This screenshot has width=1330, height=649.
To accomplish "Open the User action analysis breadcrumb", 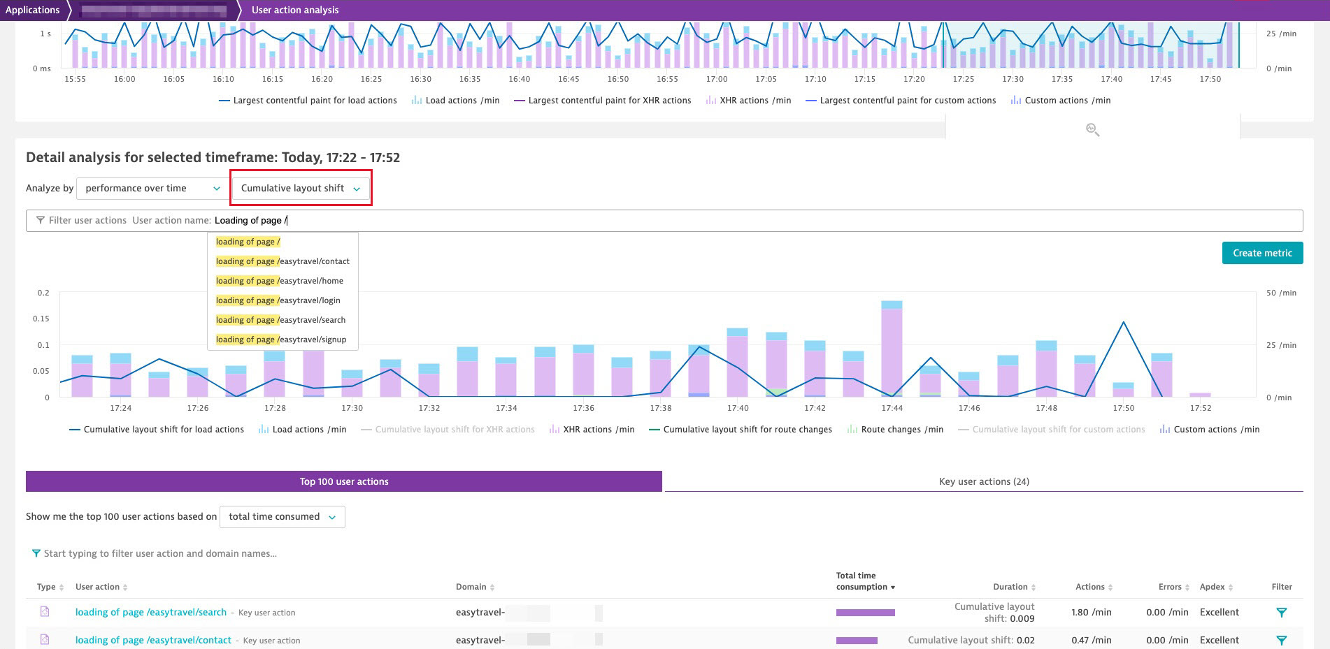I will pos(295,10).
